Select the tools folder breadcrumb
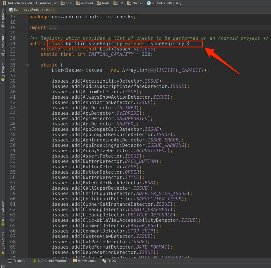Viewport: 271px width, 268px height. coord(103,3)
